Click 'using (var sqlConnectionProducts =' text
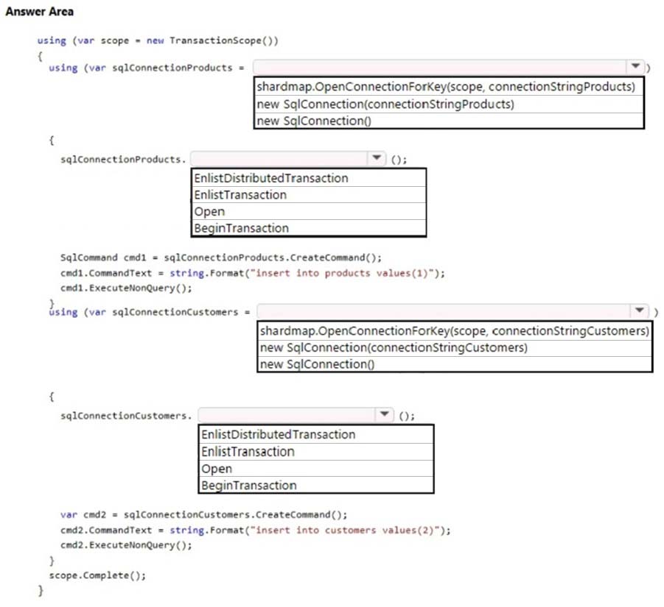The height and width of the screenshot is (607, 664). point(147,68)
